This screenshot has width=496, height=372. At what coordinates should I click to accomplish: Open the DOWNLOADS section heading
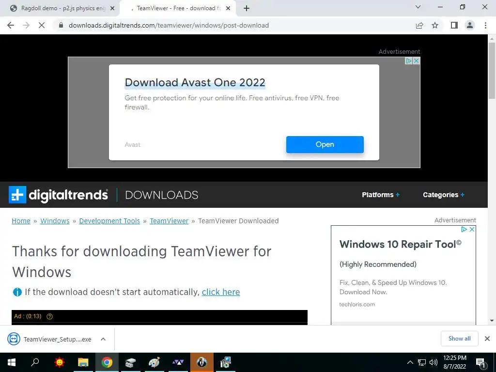162,195
